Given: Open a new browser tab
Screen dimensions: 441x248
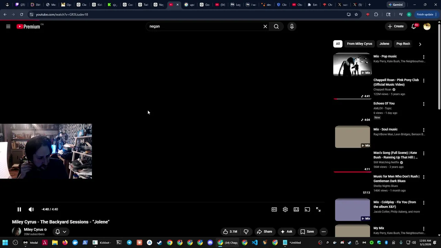Looking at the screenshot, I should tap(369, 5).
